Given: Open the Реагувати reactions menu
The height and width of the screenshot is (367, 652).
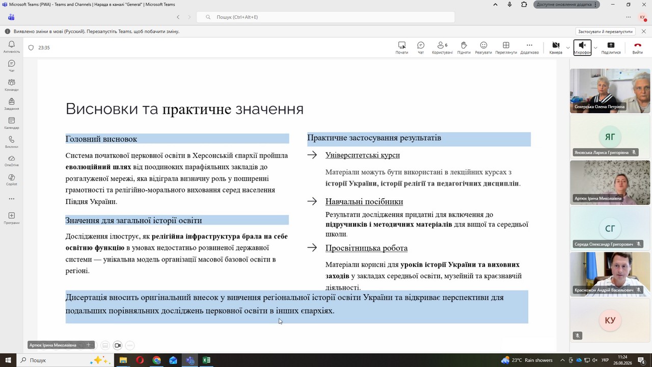Looking at the screenshot, I should 483,48.
